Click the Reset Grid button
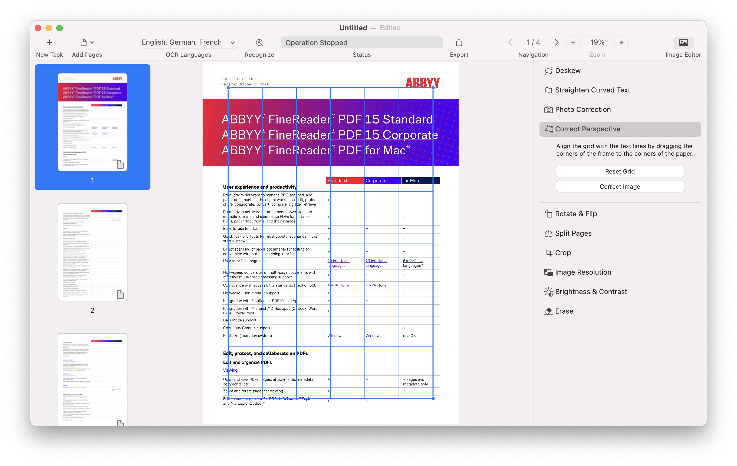Viewport: 737px width, 466px height. click(619, 171)
